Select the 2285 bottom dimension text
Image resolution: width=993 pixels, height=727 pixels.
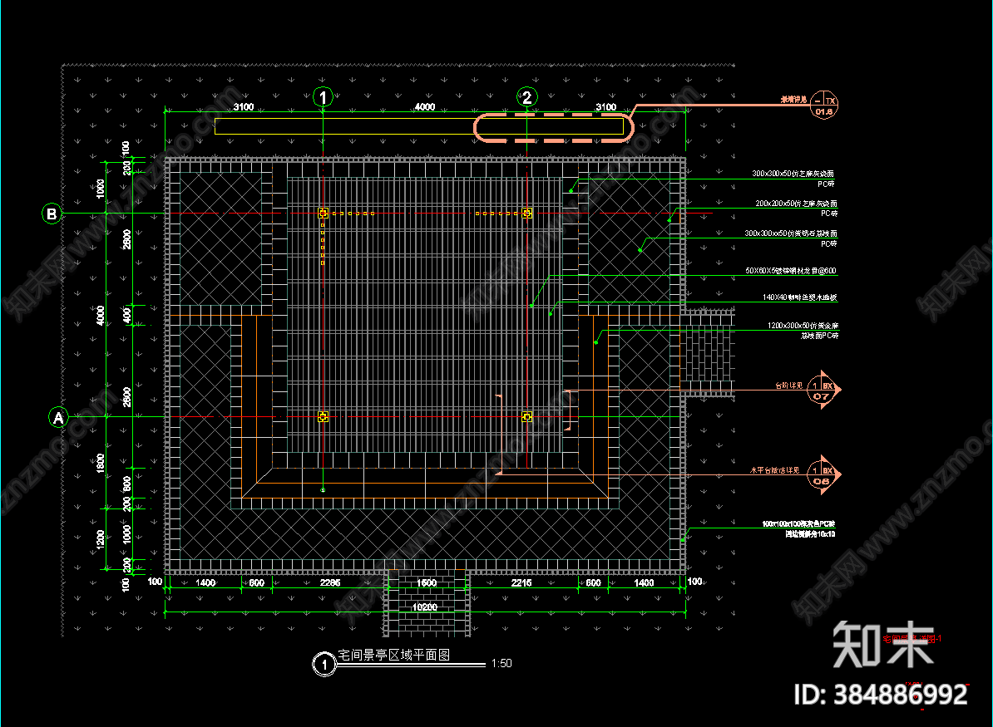point(330,582)
